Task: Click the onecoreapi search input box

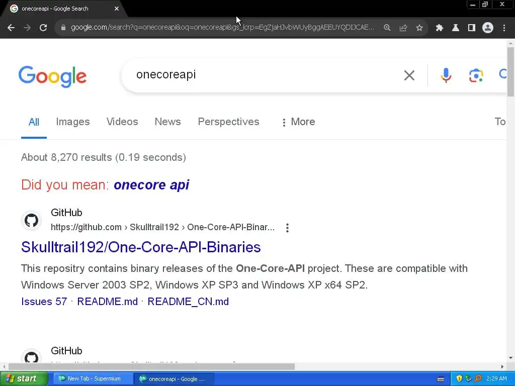Action: pos(263,75)
